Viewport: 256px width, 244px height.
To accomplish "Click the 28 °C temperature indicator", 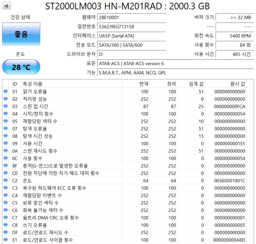I will pyautogui.click(x=21, y=67).
